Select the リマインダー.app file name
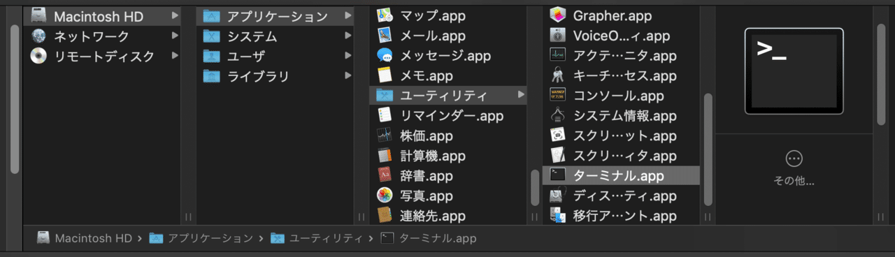The image size is (895, 257). click(x=452, y=115)
